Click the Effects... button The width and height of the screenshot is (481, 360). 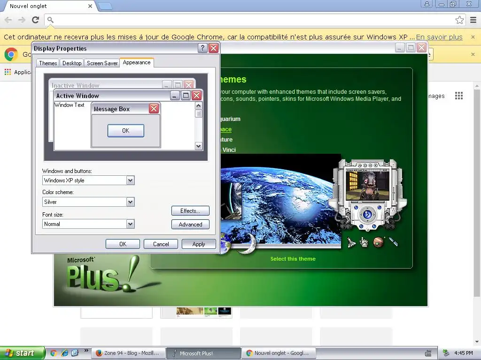click(190, 210)
